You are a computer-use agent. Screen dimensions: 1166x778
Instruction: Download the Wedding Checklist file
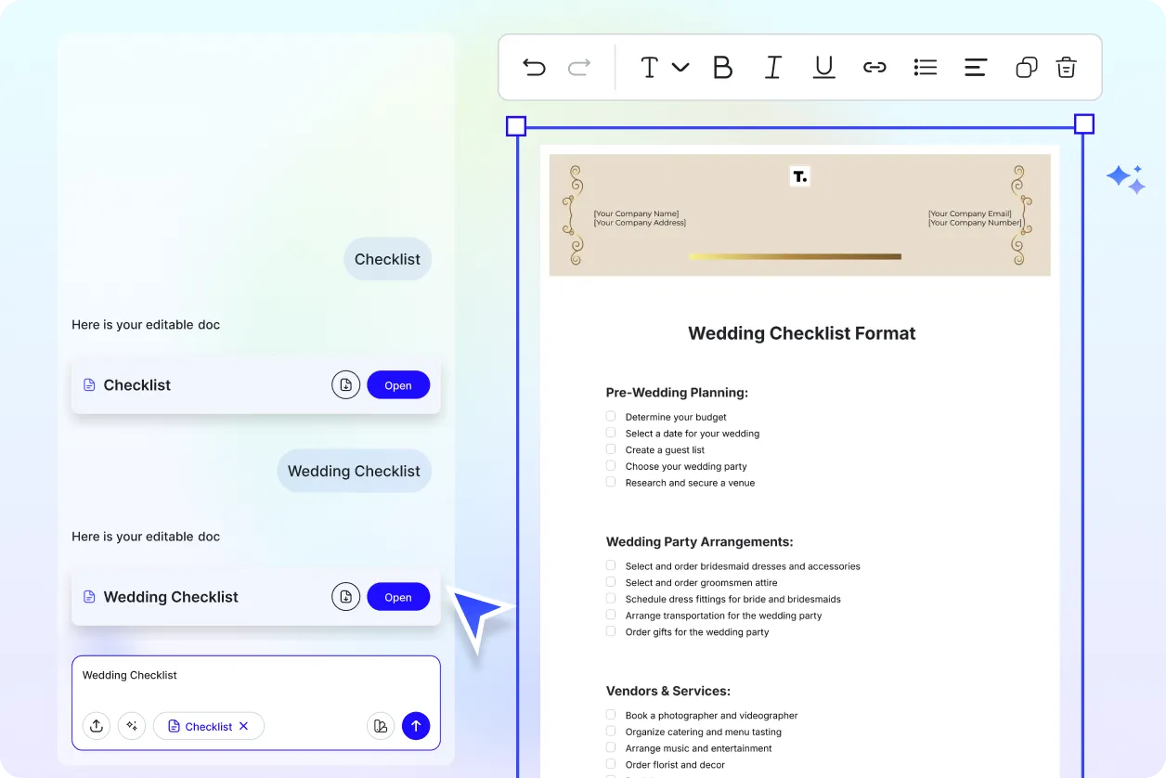click(345, 597)
